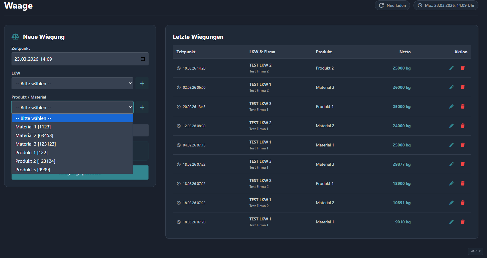Edit the 29877 kg weighing entry
This screenshot has height=258, width=487.
tap(451, 164)
